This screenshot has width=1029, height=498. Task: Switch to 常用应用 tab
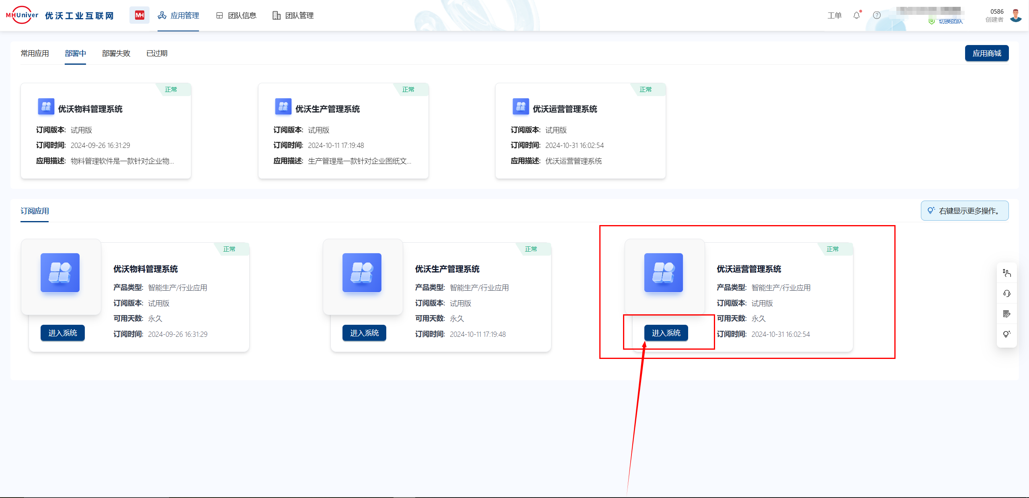(35, 53)
